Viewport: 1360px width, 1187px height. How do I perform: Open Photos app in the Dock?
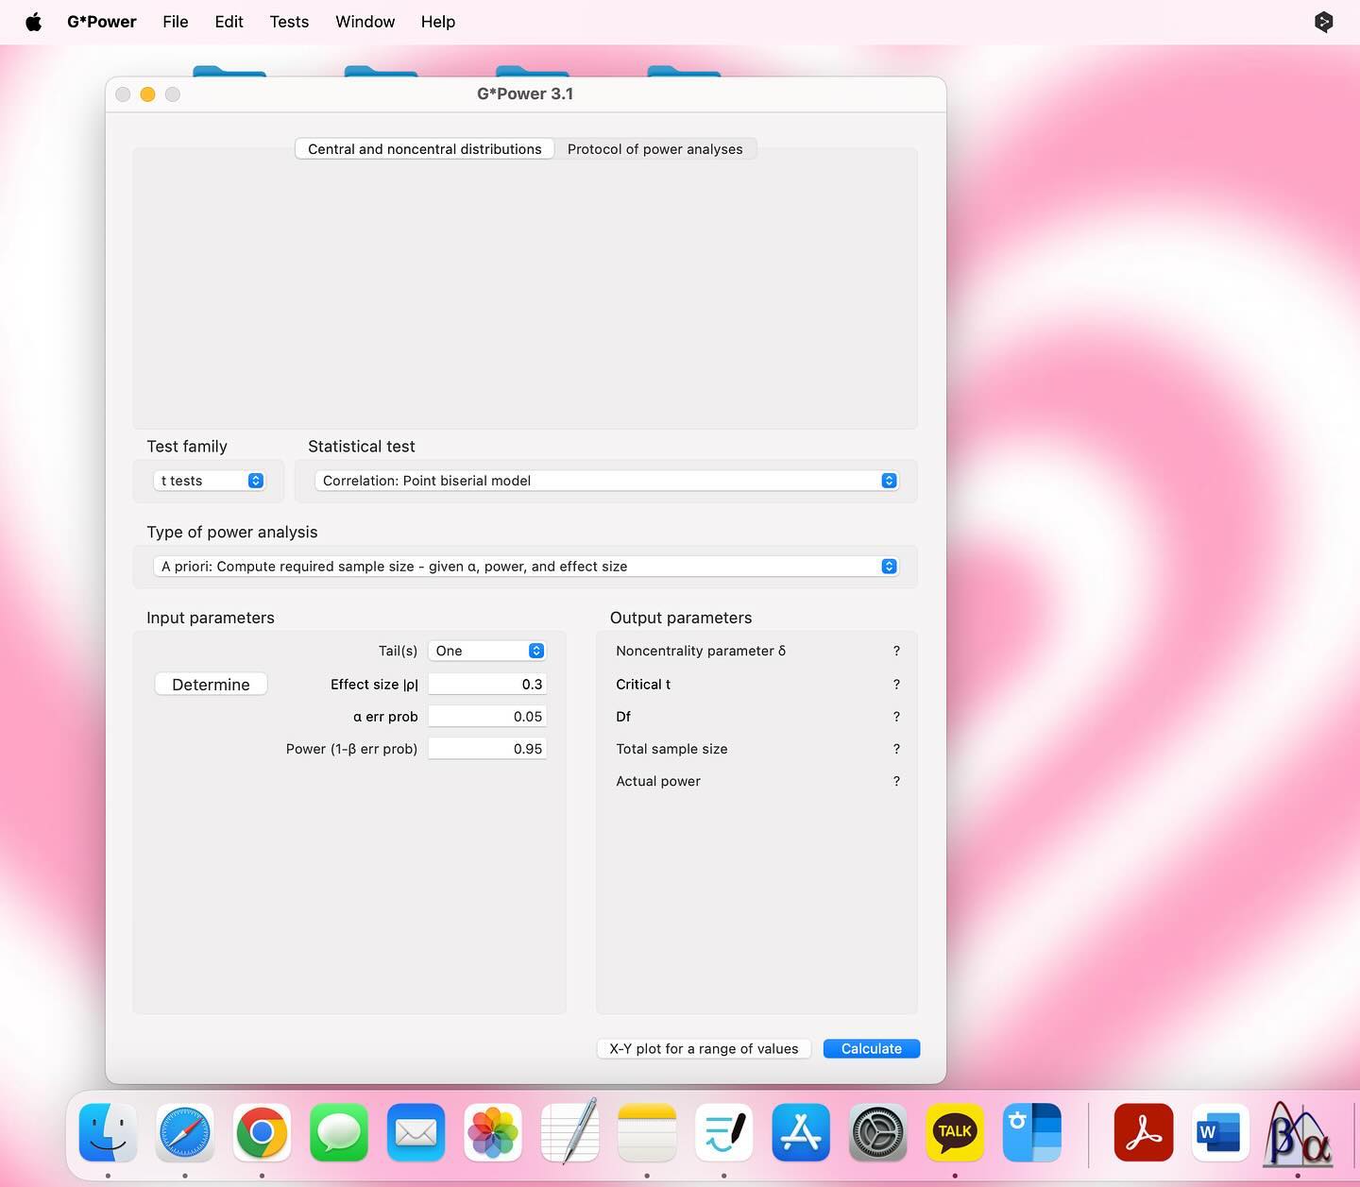pyautogui.click(x=493, y=1132)
